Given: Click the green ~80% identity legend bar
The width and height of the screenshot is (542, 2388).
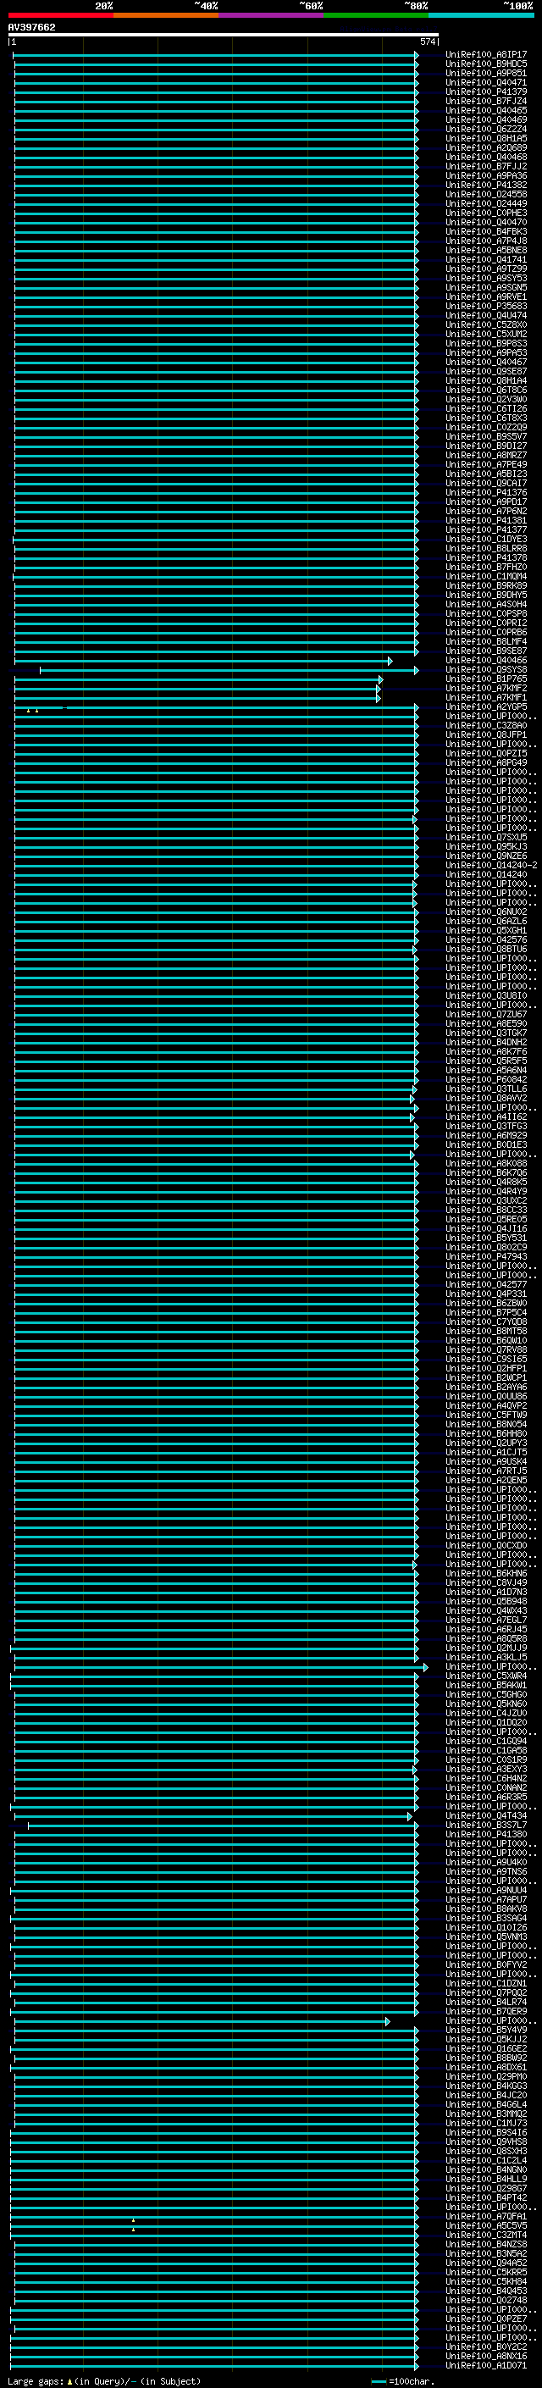Looking at the screenshot, I should [376, 15].
